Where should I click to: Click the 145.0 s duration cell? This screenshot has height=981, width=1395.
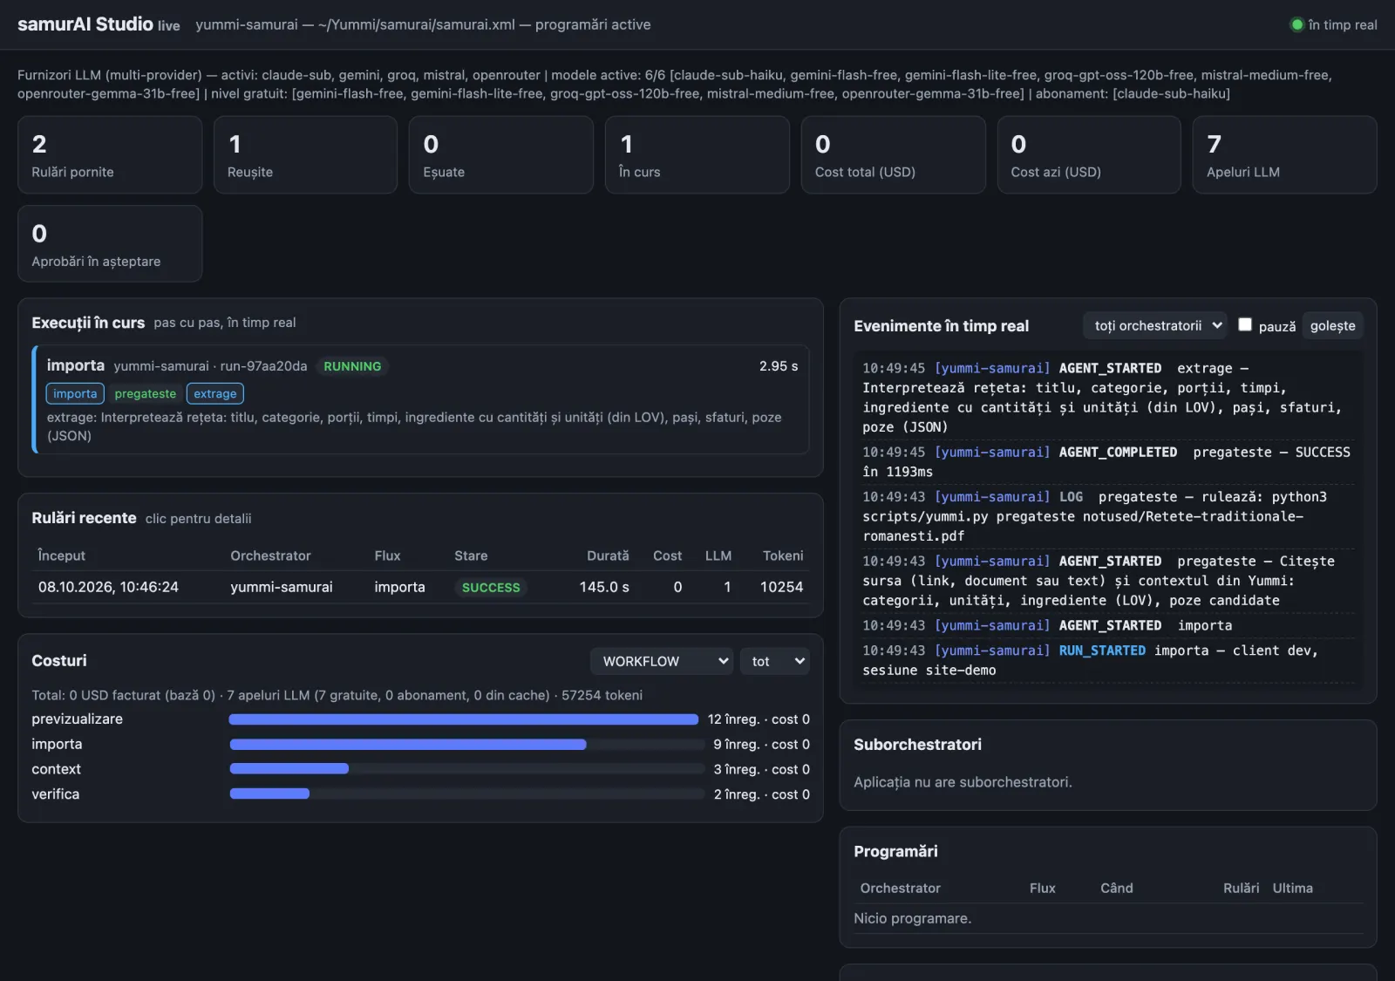[x=604, y=587]
